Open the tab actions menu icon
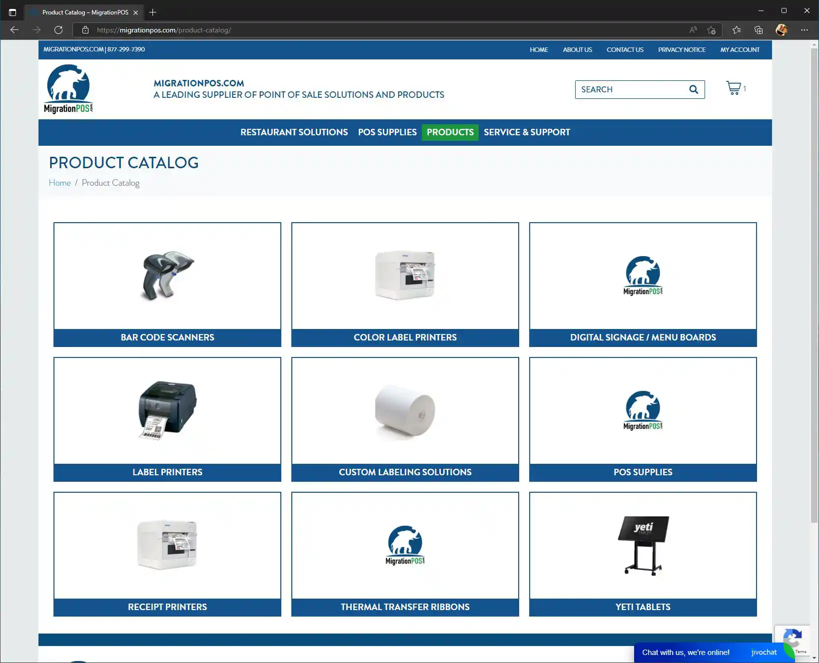This screenshot has height=663, width=819. [x=12, y=12]
